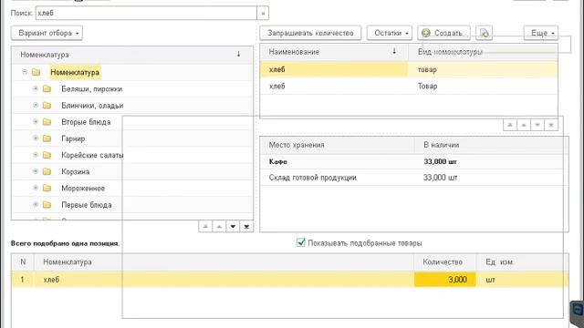The width and height of the screenshot is (584, 328).
Task: Collapse the root Номенклатура folder
Action: click(x=25, y=72)
